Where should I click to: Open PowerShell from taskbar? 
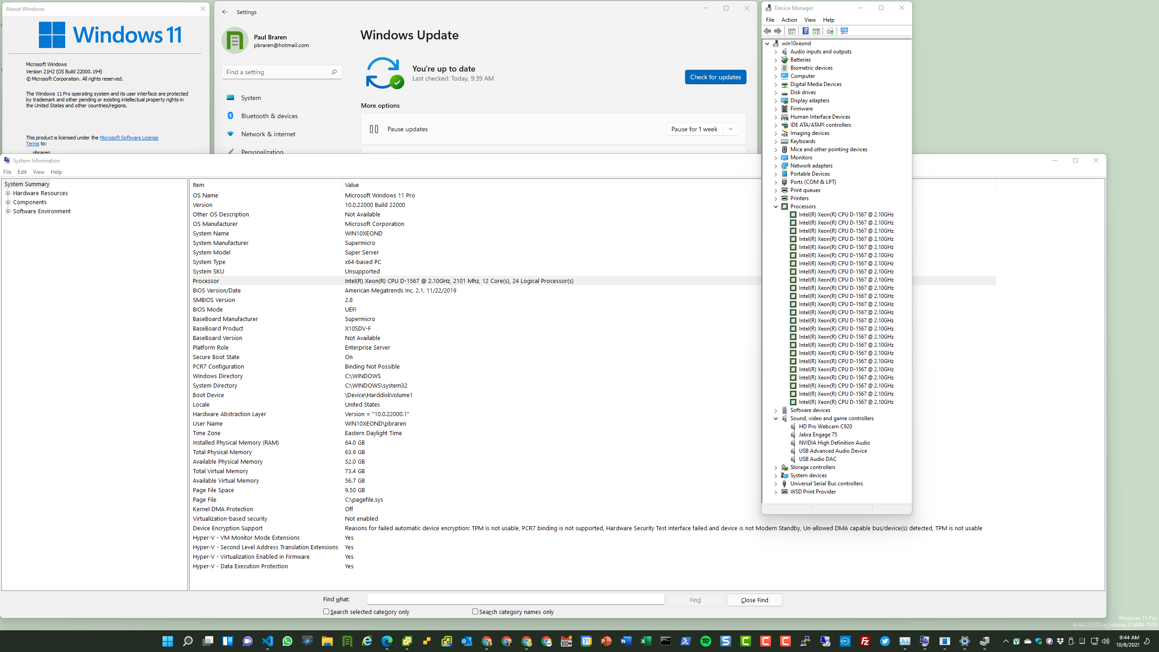[686, 641]
